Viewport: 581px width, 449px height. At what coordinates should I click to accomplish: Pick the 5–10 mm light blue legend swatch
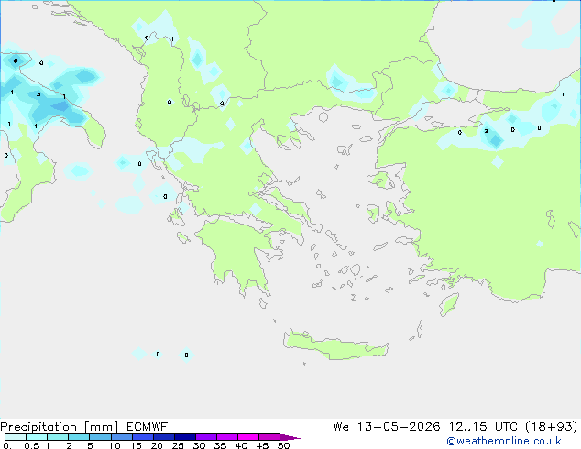pos(100,437)
